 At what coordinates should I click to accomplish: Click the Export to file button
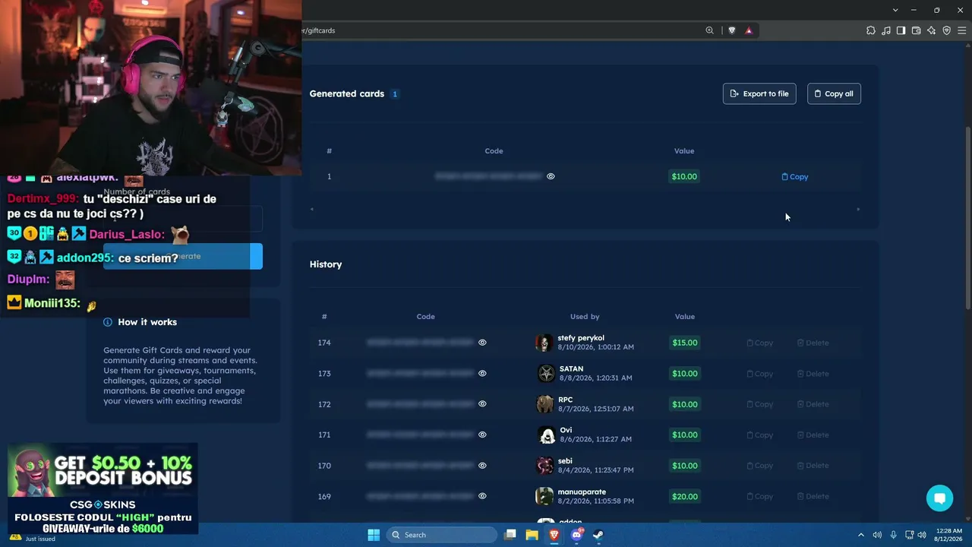coord(759,93)
